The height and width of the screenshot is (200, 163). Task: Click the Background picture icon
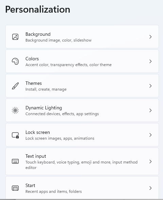[x=15, y=37]
